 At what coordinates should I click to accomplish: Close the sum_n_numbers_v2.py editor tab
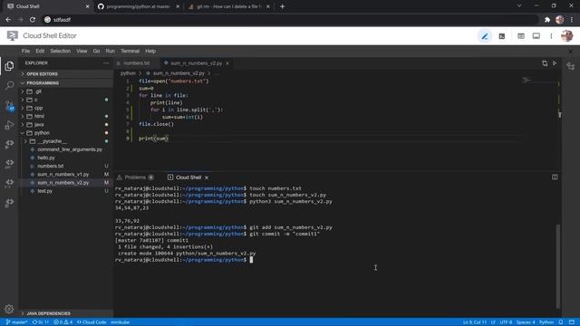[x=227, y=63]
